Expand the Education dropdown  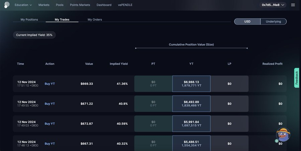23,5
